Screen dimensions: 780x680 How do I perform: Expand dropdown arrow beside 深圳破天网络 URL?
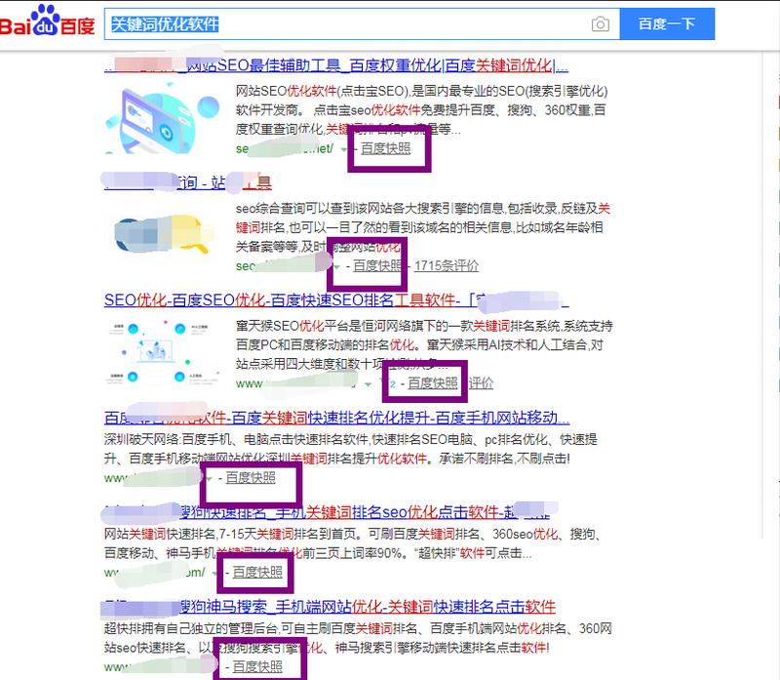[x=210, y=478]
